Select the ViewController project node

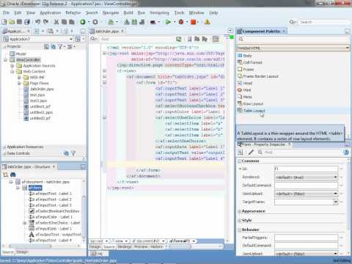point(29,60)
